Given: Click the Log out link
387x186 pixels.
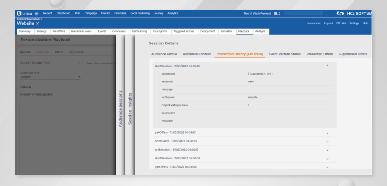Looking at the screenshot, I should 328,23.
